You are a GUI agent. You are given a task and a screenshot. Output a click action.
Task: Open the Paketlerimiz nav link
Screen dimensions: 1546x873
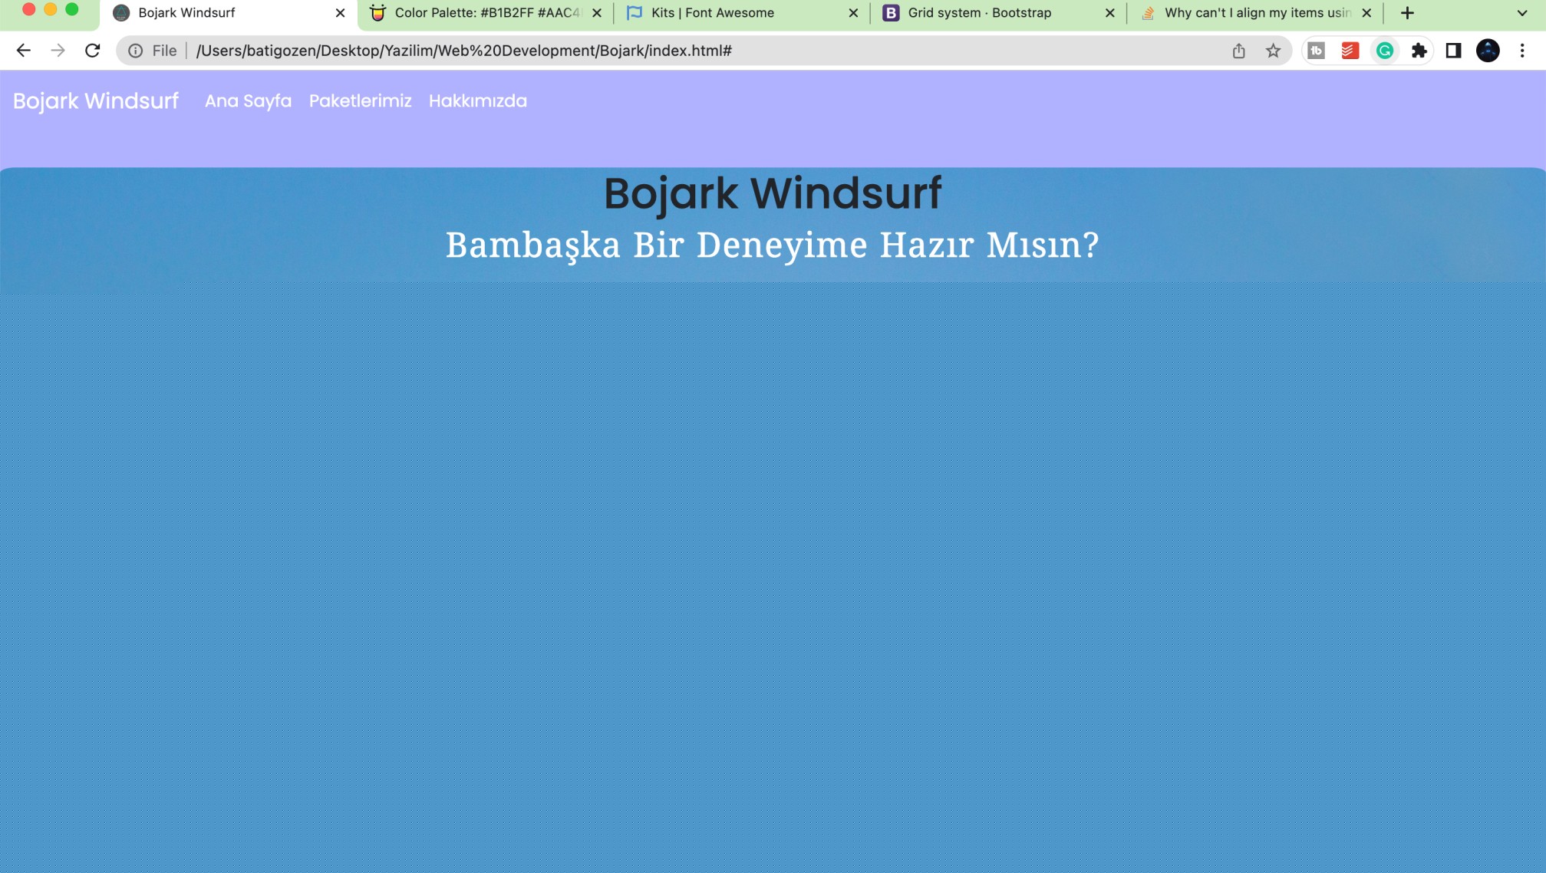tap(360, 101)
